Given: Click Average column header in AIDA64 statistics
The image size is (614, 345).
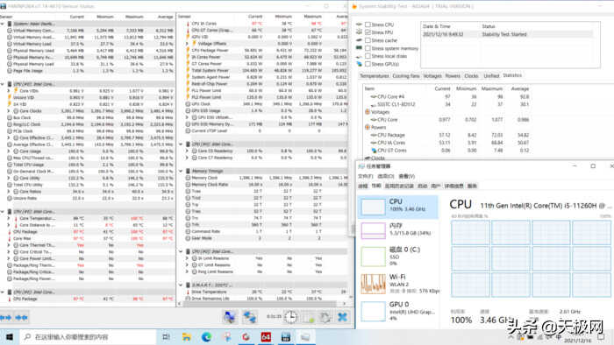Looking at the screenshot, I should (x=519, y=88).
